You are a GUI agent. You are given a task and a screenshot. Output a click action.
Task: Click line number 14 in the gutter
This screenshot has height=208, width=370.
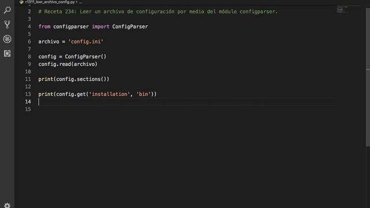click(28, 102)
